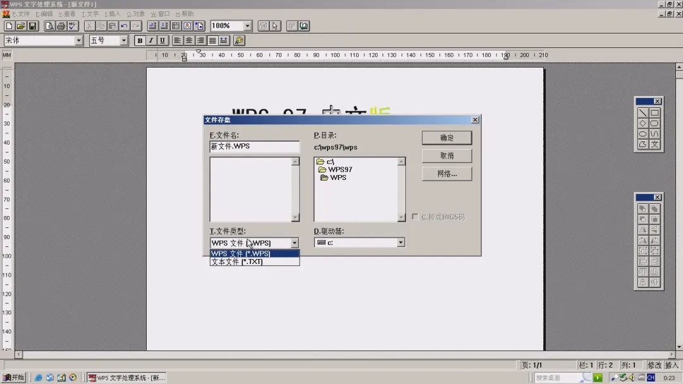Click the cut scissors icon
This screenshot has width=683, height=384.
pos(89,26)
